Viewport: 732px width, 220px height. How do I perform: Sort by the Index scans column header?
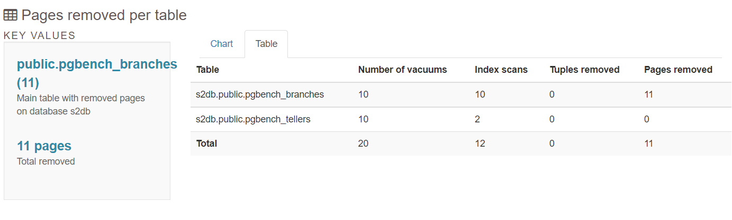point(501,70)
